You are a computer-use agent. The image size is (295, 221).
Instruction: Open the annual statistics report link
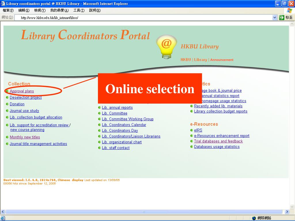point(221,96)
